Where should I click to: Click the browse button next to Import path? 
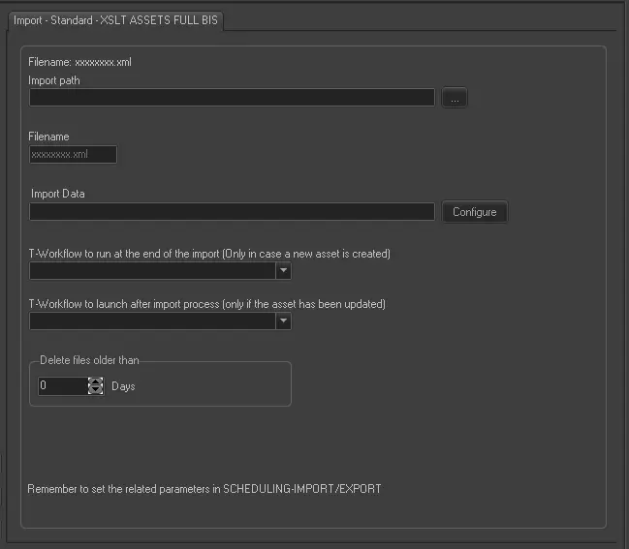click(455, 98)
